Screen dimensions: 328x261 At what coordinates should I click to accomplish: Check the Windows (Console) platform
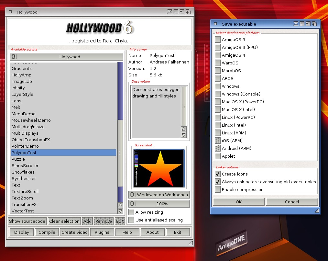pos(218,94)
